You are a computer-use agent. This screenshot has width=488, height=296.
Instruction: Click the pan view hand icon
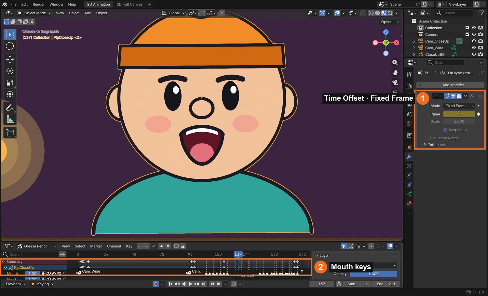tap(395, 73)
